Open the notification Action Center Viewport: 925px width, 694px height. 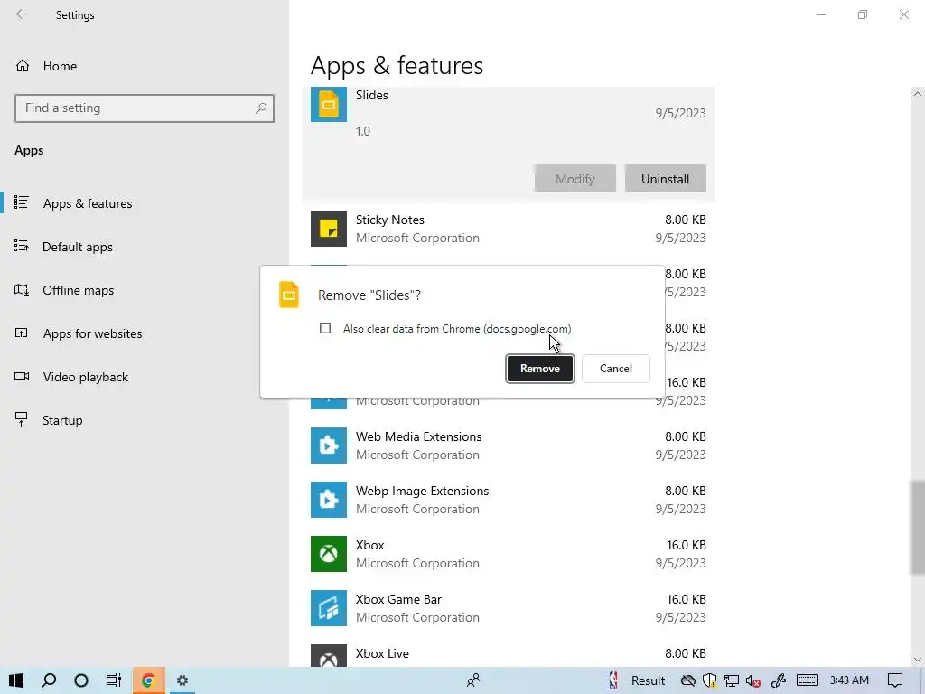[895, 680]
